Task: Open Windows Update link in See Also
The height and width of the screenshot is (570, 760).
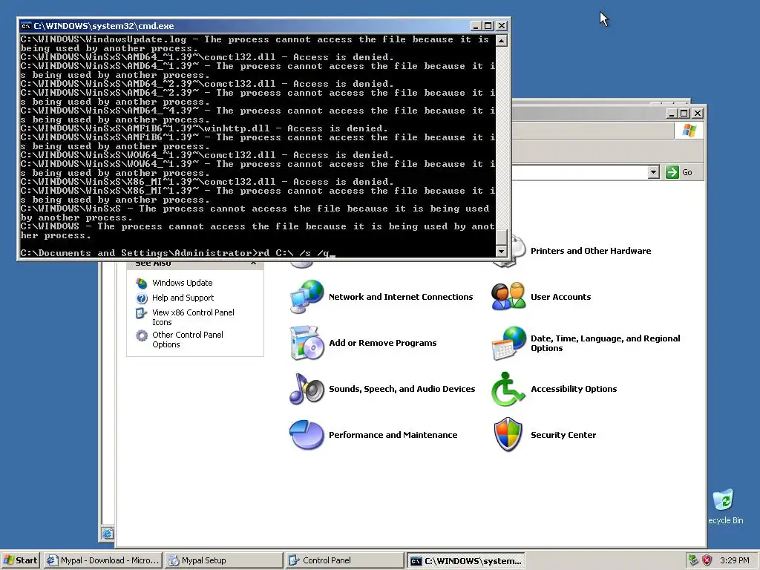Action: click(x=182, y=283)
